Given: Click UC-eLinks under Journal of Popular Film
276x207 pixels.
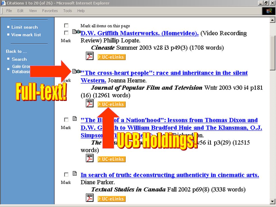Looking at the screenshot, I should [112, 104].
